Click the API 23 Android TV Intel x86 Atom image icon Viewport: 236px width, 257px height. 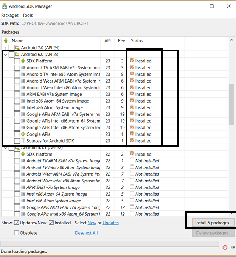pyautogui.click(x=23, y=74)
